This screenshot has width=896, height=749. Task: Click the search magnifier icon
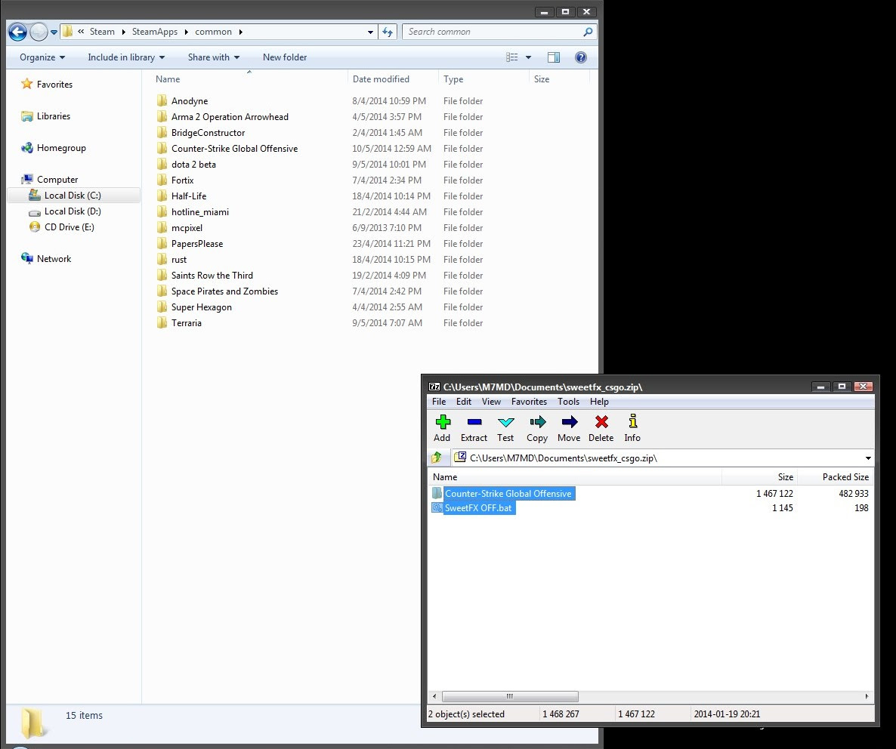click(x=588, y=32)
